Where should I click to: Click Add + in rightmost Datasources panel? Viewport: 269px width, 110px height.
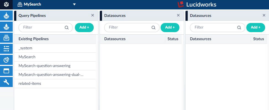(256, 27)
